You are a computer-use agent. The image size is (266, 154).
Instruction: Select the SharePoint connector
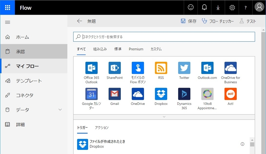coord(115,71)
